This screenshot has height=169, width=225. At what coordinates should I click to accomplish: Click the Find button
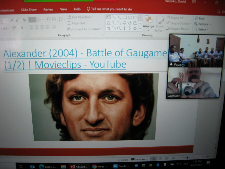(200, 18)
